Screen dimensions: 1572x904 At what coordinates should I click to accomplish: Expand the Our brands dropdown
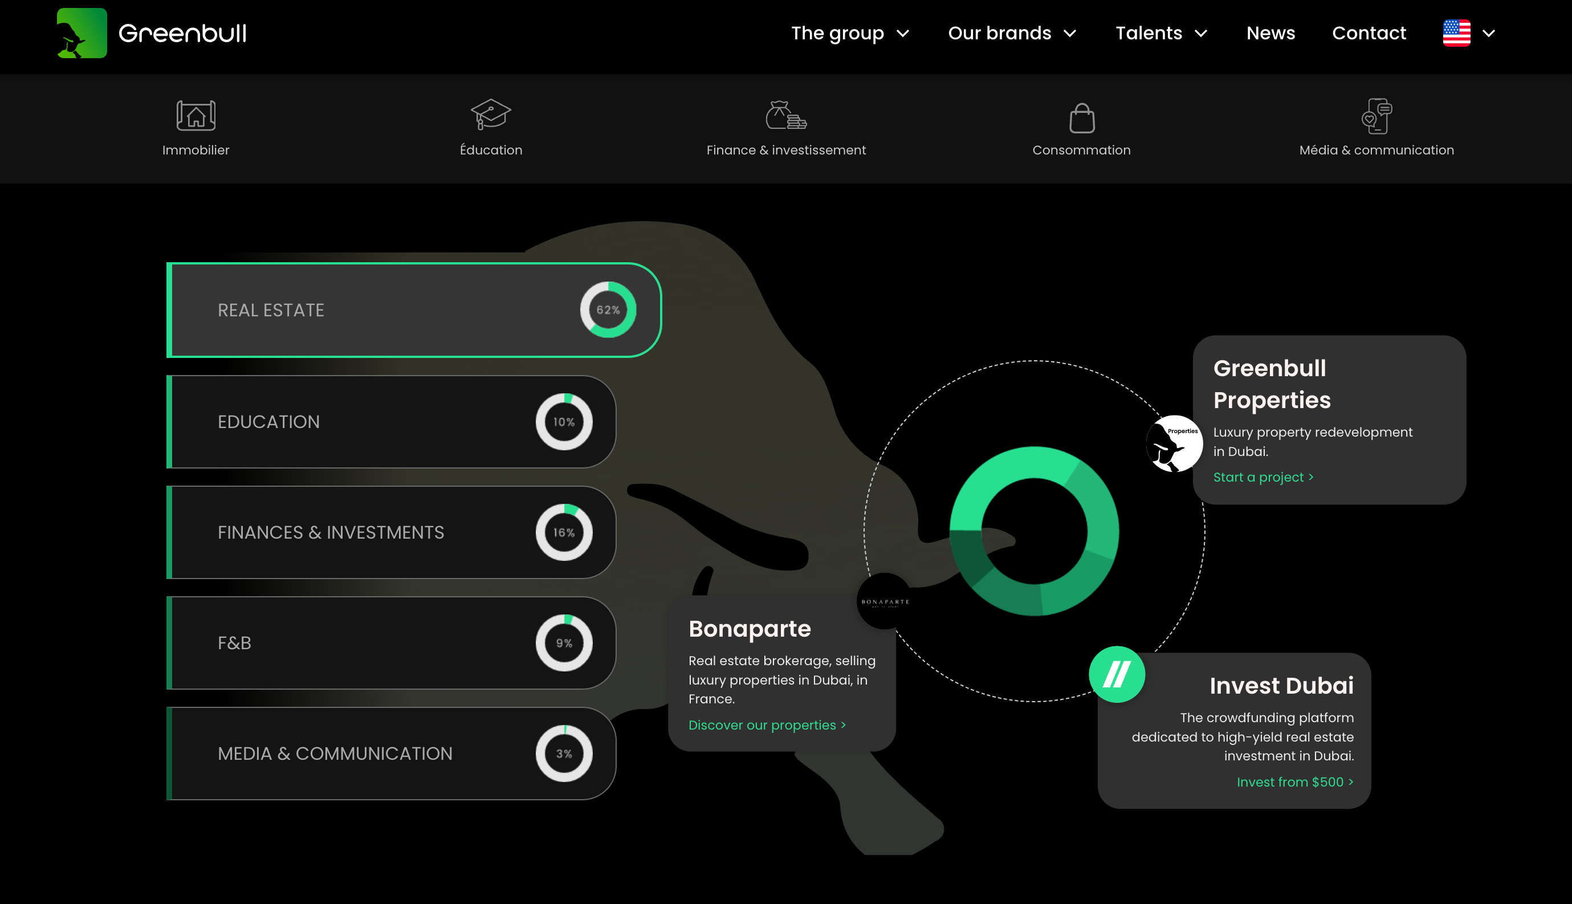pos(1012,33)
